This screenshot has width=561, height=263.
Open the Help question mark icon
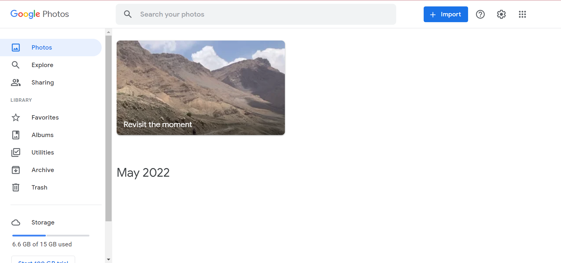[x=480, y=14]
